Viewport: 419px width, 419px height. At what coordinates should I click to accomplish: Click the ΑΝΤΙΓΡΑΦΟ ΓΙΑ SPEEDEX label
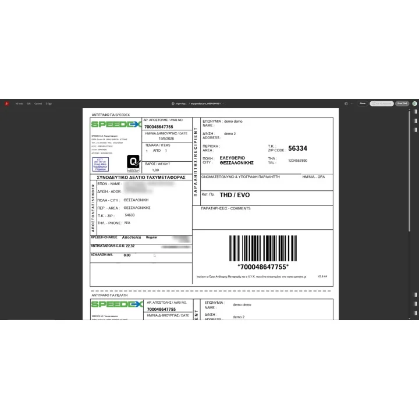[111, 115]
